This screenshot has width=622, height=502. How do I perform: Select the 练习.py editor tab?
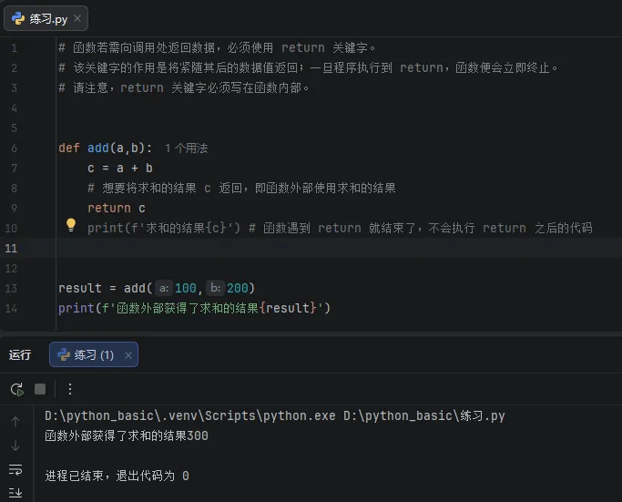[42, 18]
